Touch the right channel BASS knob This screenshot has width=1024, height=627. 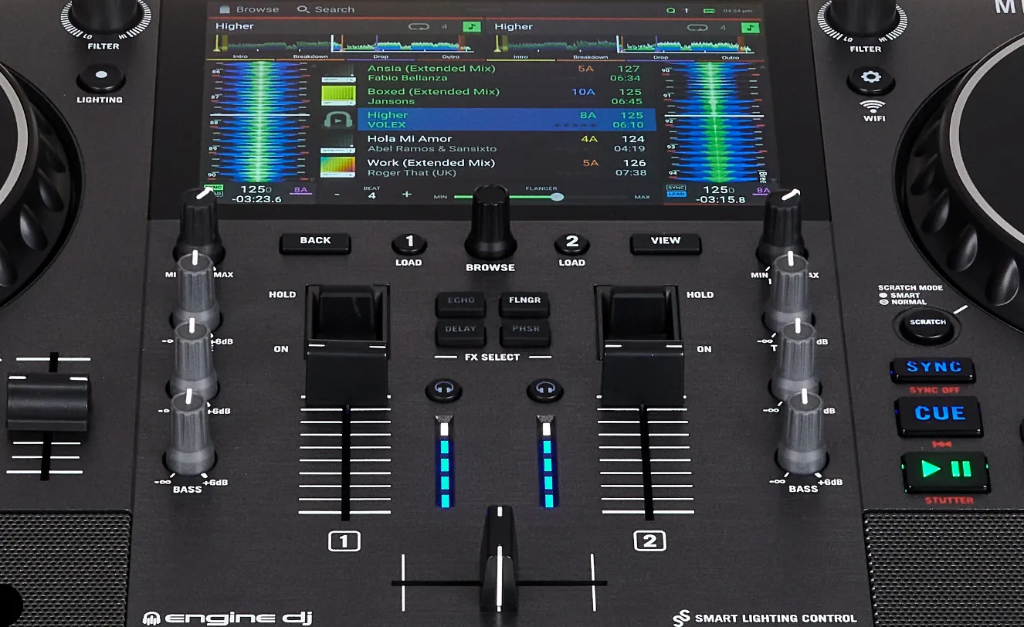pyautogui.click(x=802, y=434)
